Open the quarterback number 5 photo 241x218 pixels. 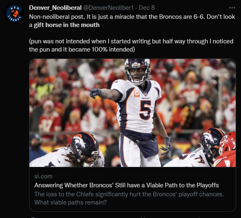pos(133,113)
